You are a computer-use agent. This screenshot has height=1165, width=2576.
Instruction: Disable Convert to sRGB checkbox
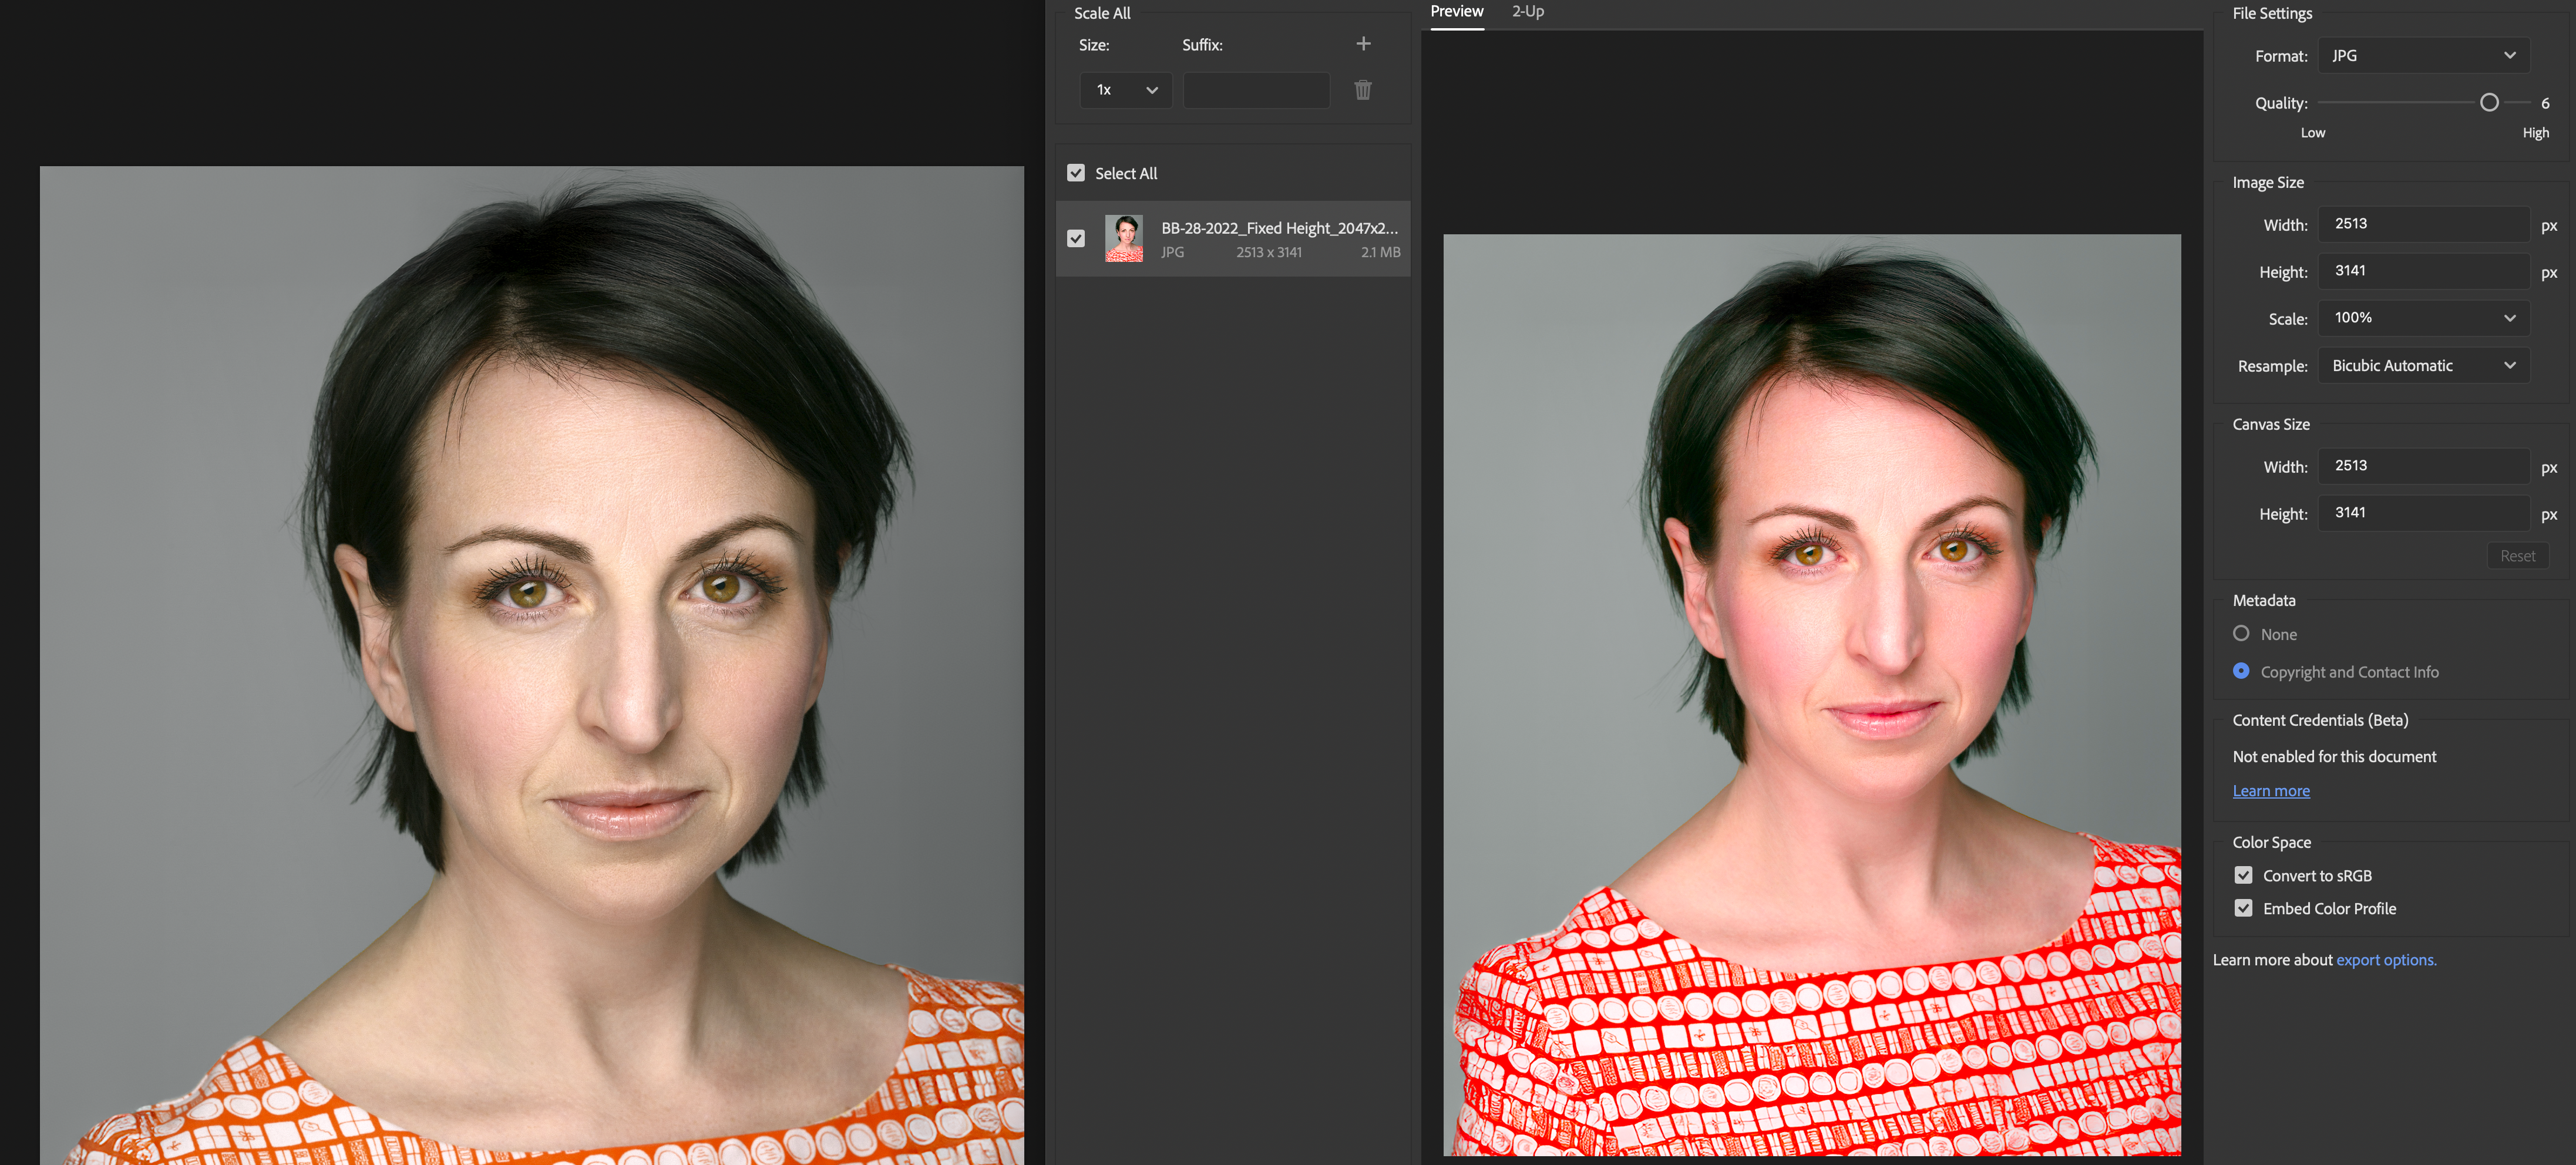click(2243, 875)
